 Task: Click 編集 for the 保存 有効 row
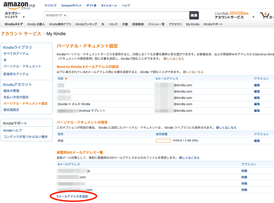click(x=257, y=141)
